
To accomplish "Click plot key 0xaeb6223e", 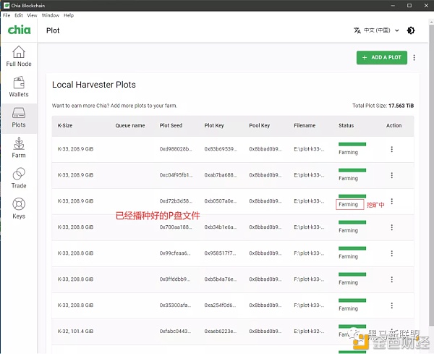I will [x=221, y=332].
